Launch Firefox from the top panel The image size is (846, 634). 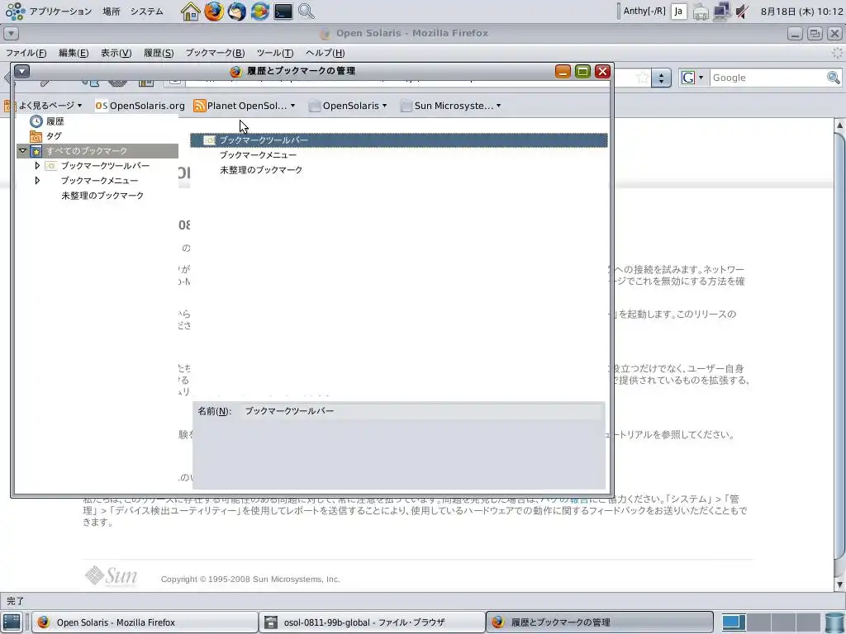[214, 12]
